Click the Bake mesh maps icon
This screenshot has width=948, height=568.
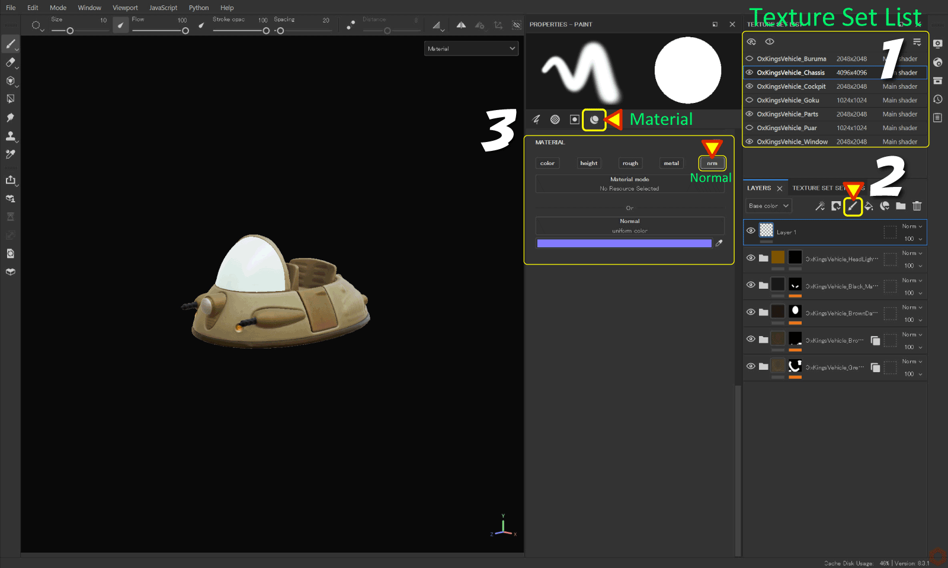tap(11, 198)
